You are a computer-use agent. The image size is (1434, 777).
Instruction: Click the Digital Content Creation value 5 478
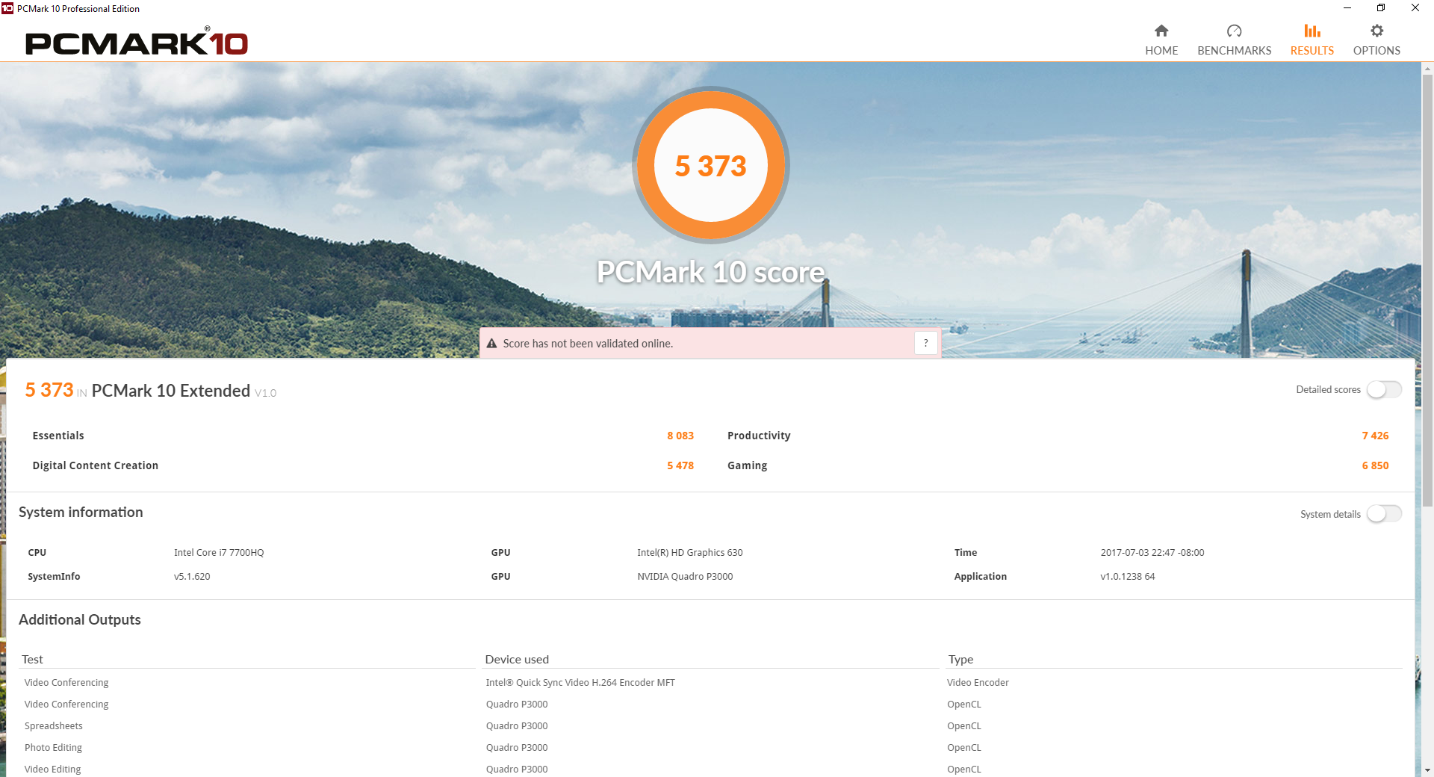pos(680,465)
